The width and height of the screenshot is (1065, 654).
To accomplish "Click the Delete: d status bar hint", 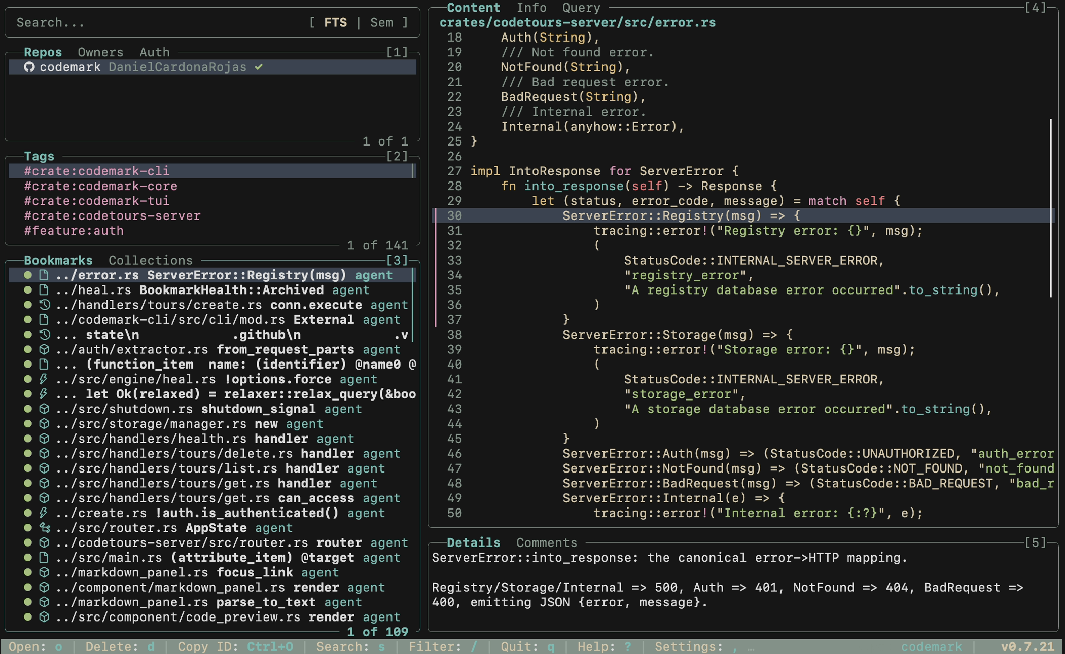I will (x=120, y=647).
